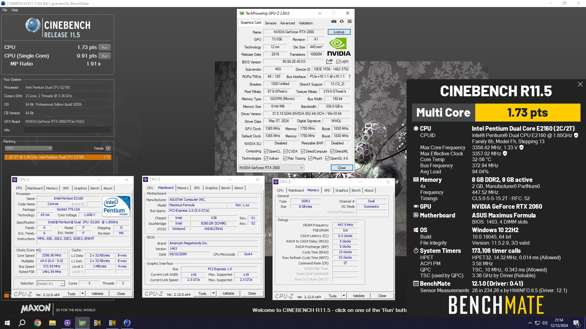Viewport: 586px width, 329px height.
Task: Open the volume tray icon
Action: 545,323
